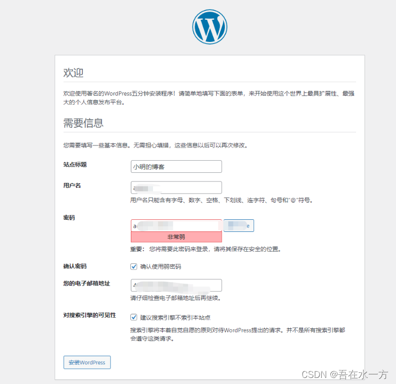The width and height of the screenshot is (396, 384).
Task: Tick the "确认使用弱密码" checkbox
Action: pos(133,267)
